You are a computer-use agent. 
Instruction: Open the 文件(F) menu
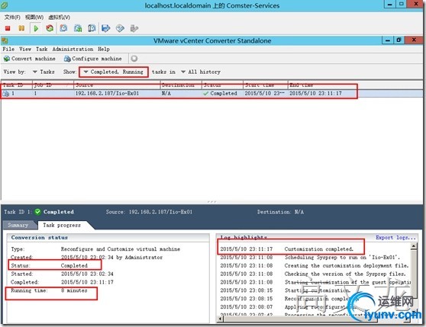point(12,18)
